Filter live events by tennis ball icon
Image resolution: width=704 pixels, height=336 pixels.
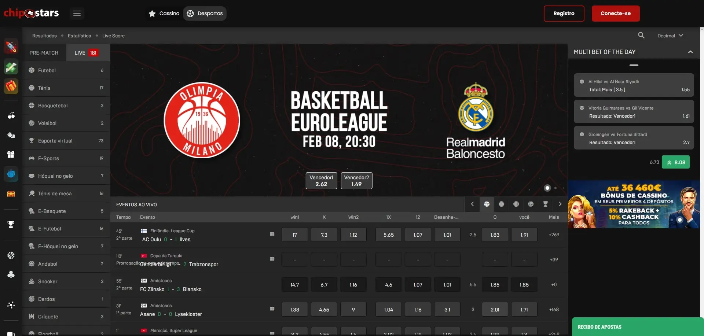point(501,204)
